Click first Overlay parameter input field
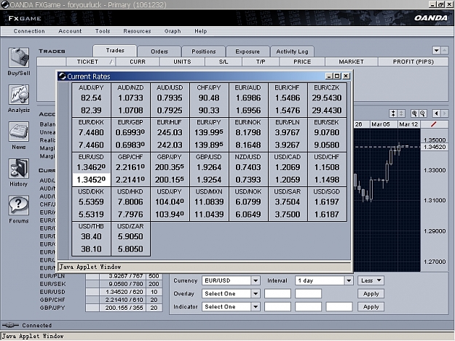This screenshot has width=455, height=341. pos(277,294)
